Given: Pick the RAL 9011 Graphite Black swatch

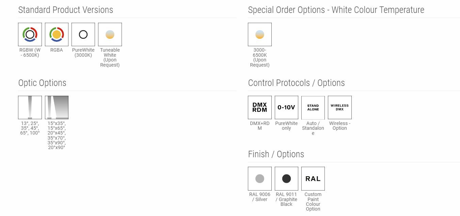Looking at the screenshot, I should [x=286, y=178].
